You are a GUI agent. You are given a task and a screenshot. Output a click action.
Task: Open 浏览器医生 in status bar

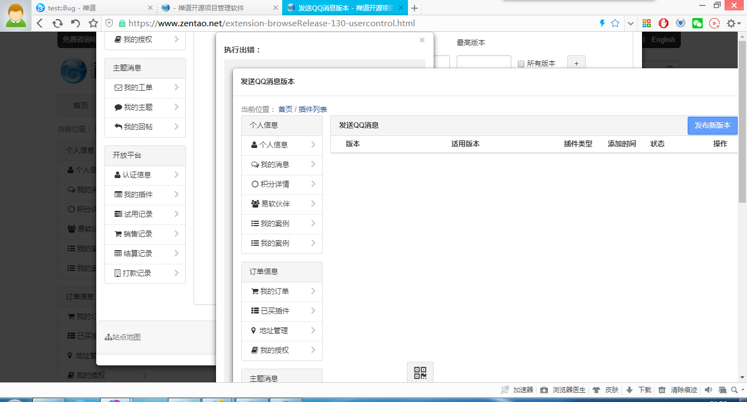pyautogui.click(x=563, y=390)
